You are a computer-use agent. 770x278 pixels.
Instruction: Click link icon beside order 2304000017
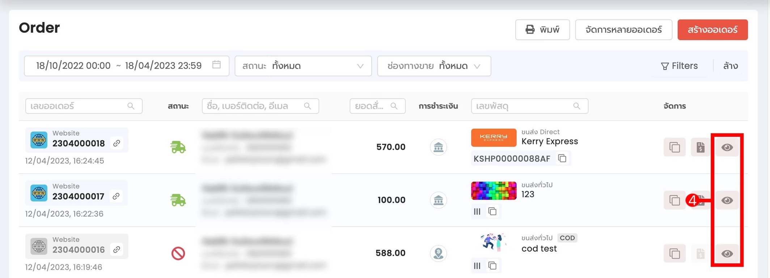116,196
